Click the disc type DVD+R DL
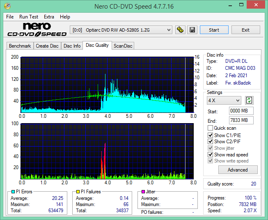Image resolution: width=268 pixels, height=220 pixels. pos(236,61)
